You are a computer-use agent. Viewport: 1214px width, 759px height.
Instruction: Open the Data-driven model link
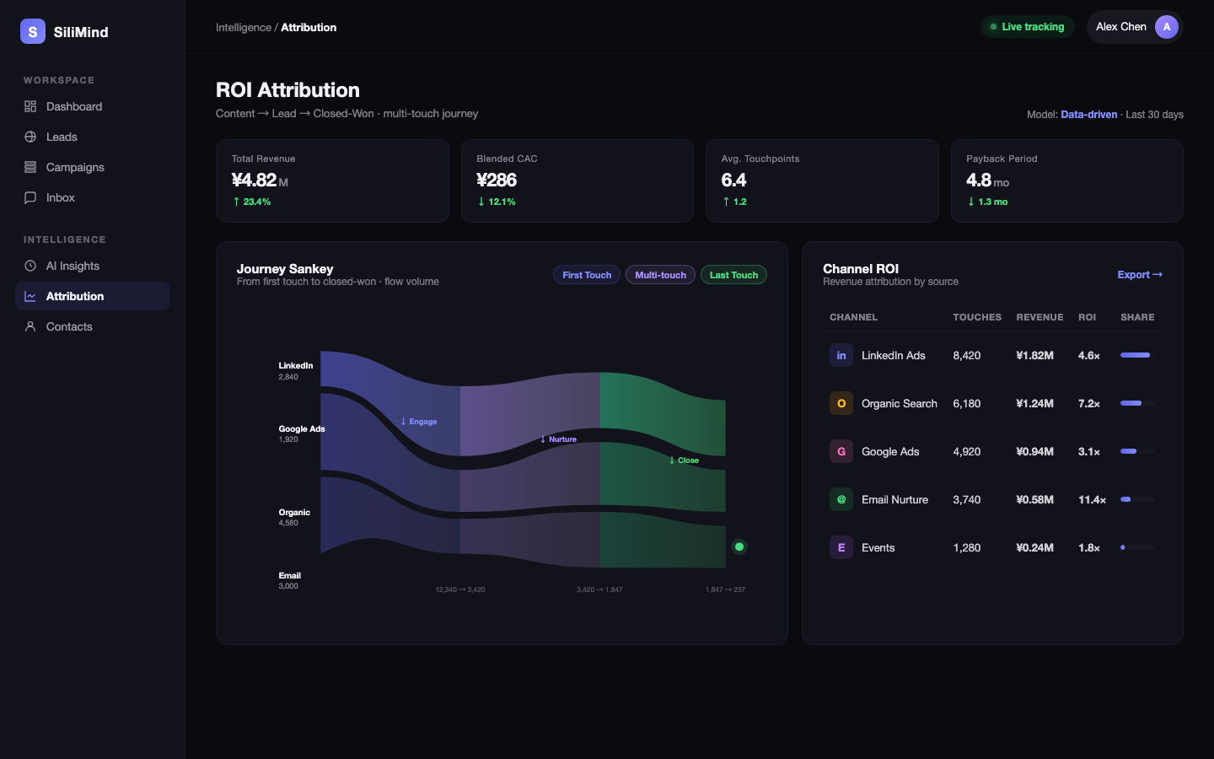[1088, 115]
